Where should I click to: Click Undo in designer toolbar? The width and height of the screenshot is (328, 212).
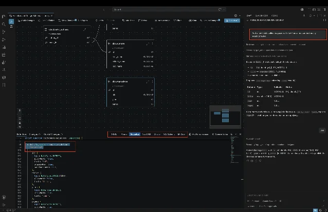point(100,20)
